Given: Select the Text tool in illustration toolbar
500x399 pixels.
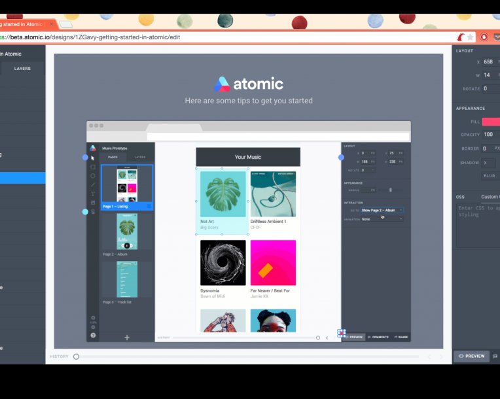Looking at the screenshot, I should point(93,194).
